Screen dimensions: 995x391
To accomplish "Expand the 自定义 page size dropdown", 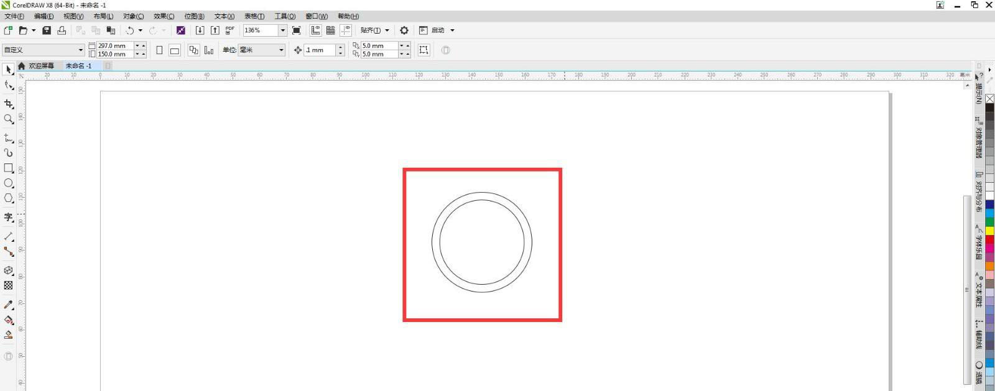I will [80, 50].
